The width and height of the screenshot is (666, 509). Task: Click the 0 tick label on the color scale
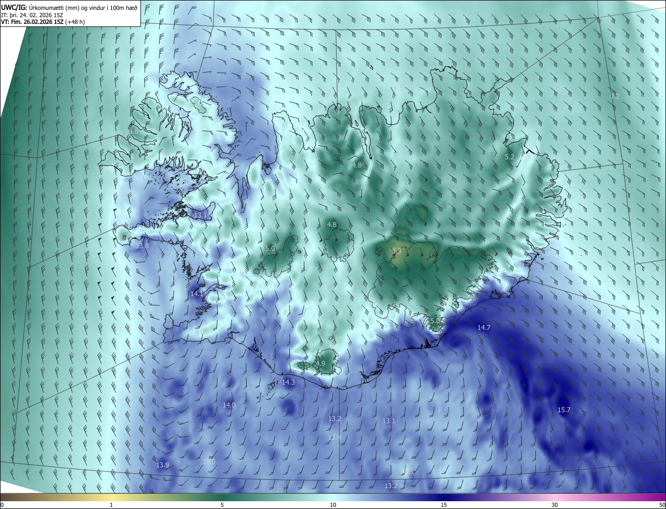point(2,505)
